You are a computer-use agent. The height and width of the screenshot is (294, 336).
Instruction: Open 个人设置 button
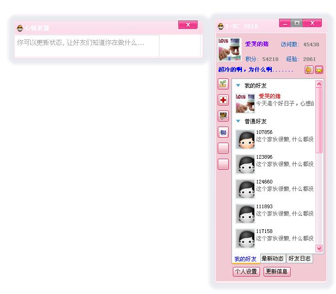[246, 272]
